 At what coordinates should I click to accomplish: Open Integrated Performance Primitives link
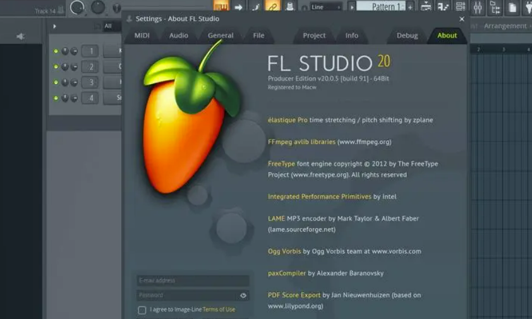click(319, 196)
